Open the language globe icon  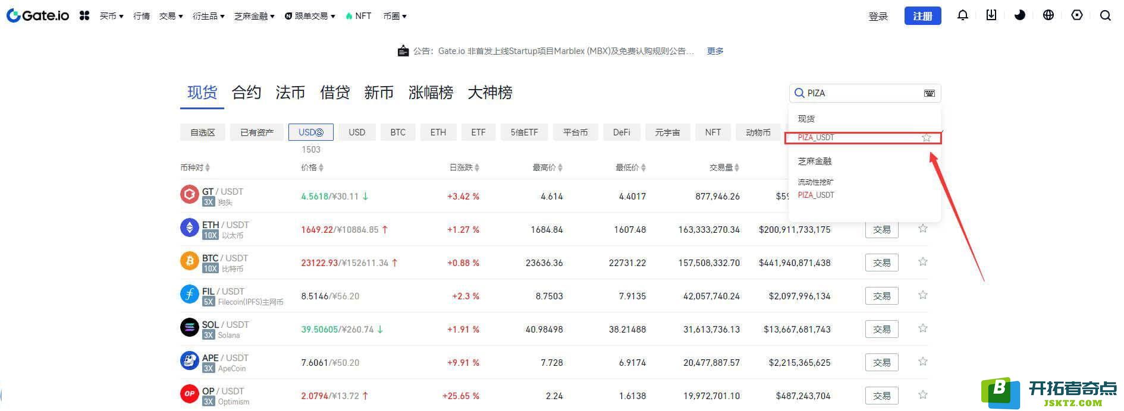tap(1048, 15)
